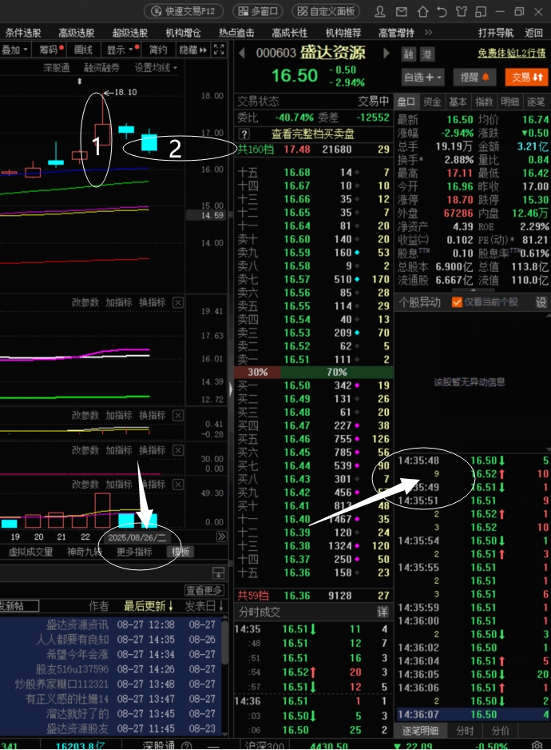Open the 更多指标 indicator option

pyautogui.click(x=134, y=552)
